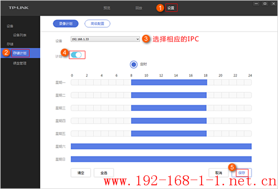Click the empty 22-24 cell on 星期五
The width and height of the screenshot is (278, 189).
[244, 134]
